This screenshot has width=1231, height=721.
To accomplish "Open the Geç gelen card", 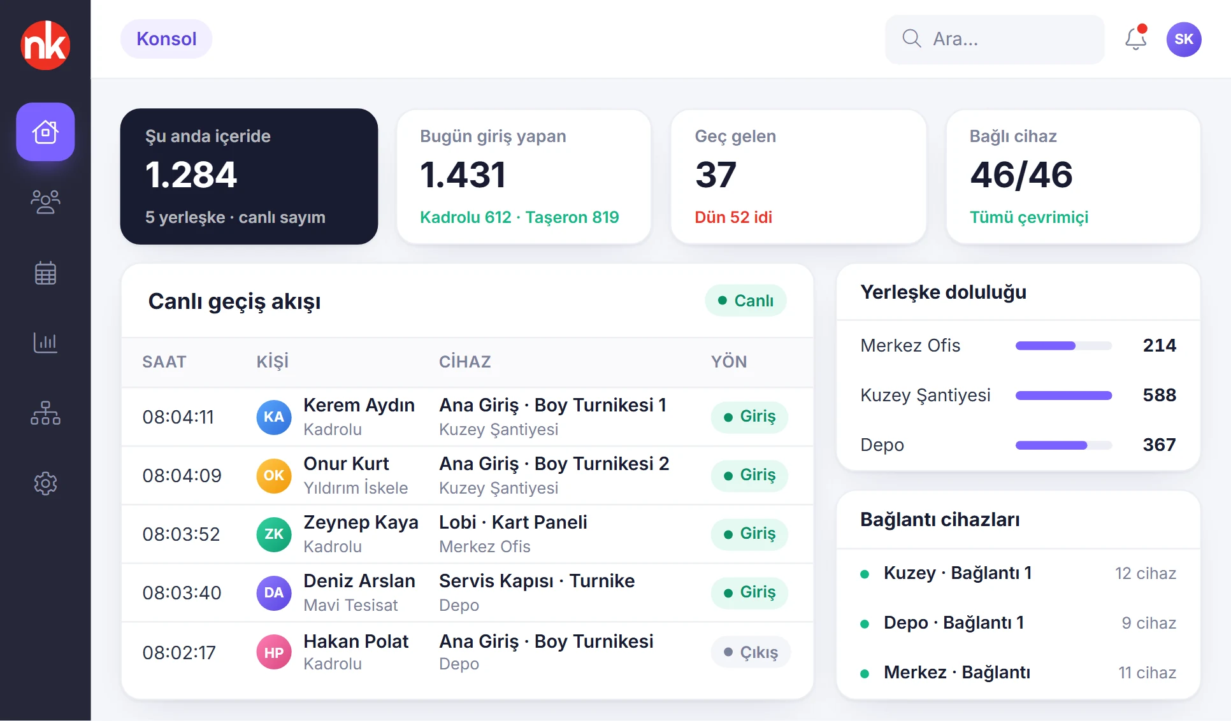I will tap(798, 176).
